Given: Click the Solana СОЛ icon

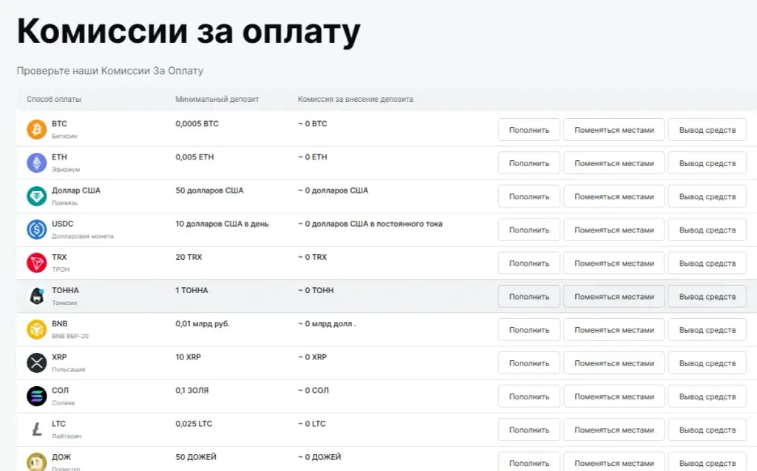Looking at the screenshot, I should tap(37, 396).
